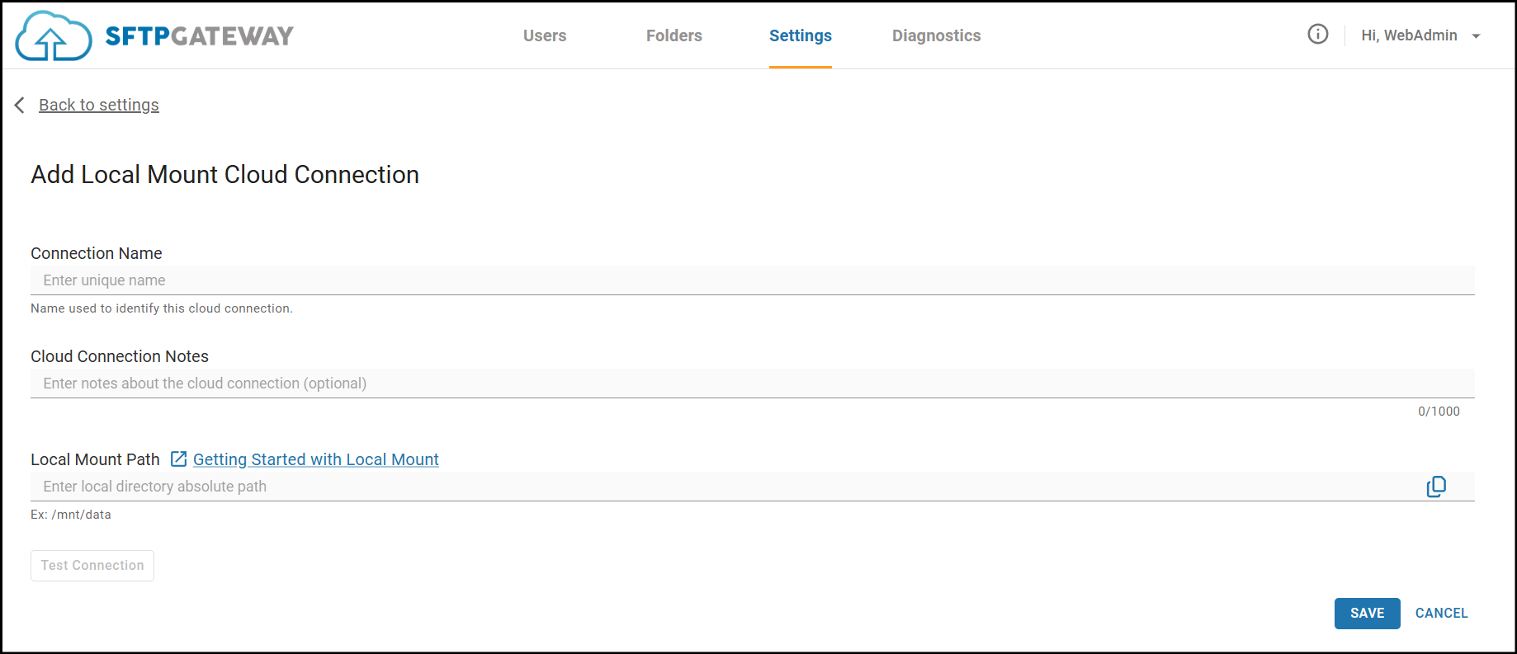Image resolution: width=1517 pixels, height=654 pixels.
Task: Click into the Cloud Connection Notes field
Action: pyautogui.click(x=751, y=383)
